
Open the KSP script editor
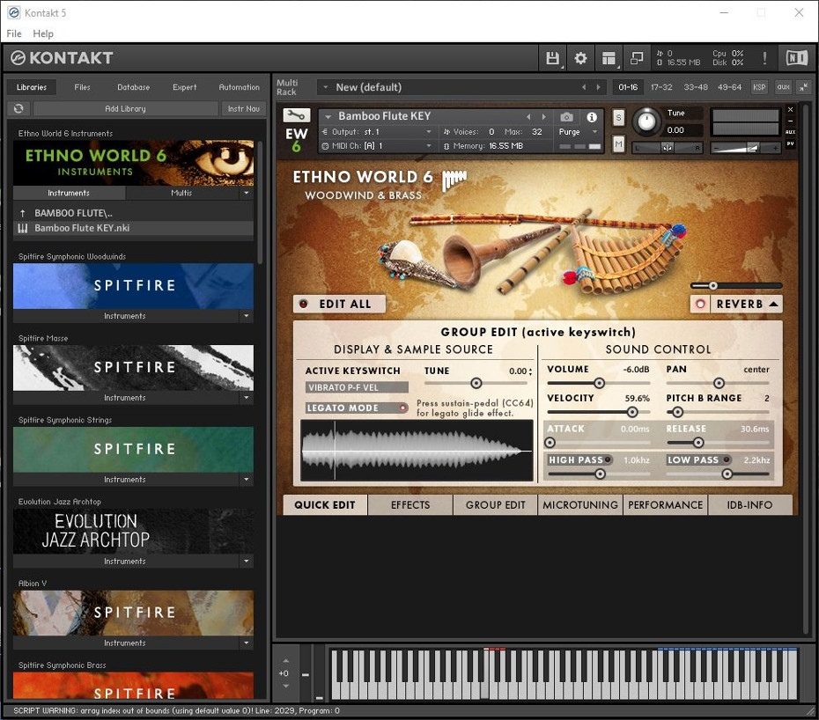click(x=759, y=87)
